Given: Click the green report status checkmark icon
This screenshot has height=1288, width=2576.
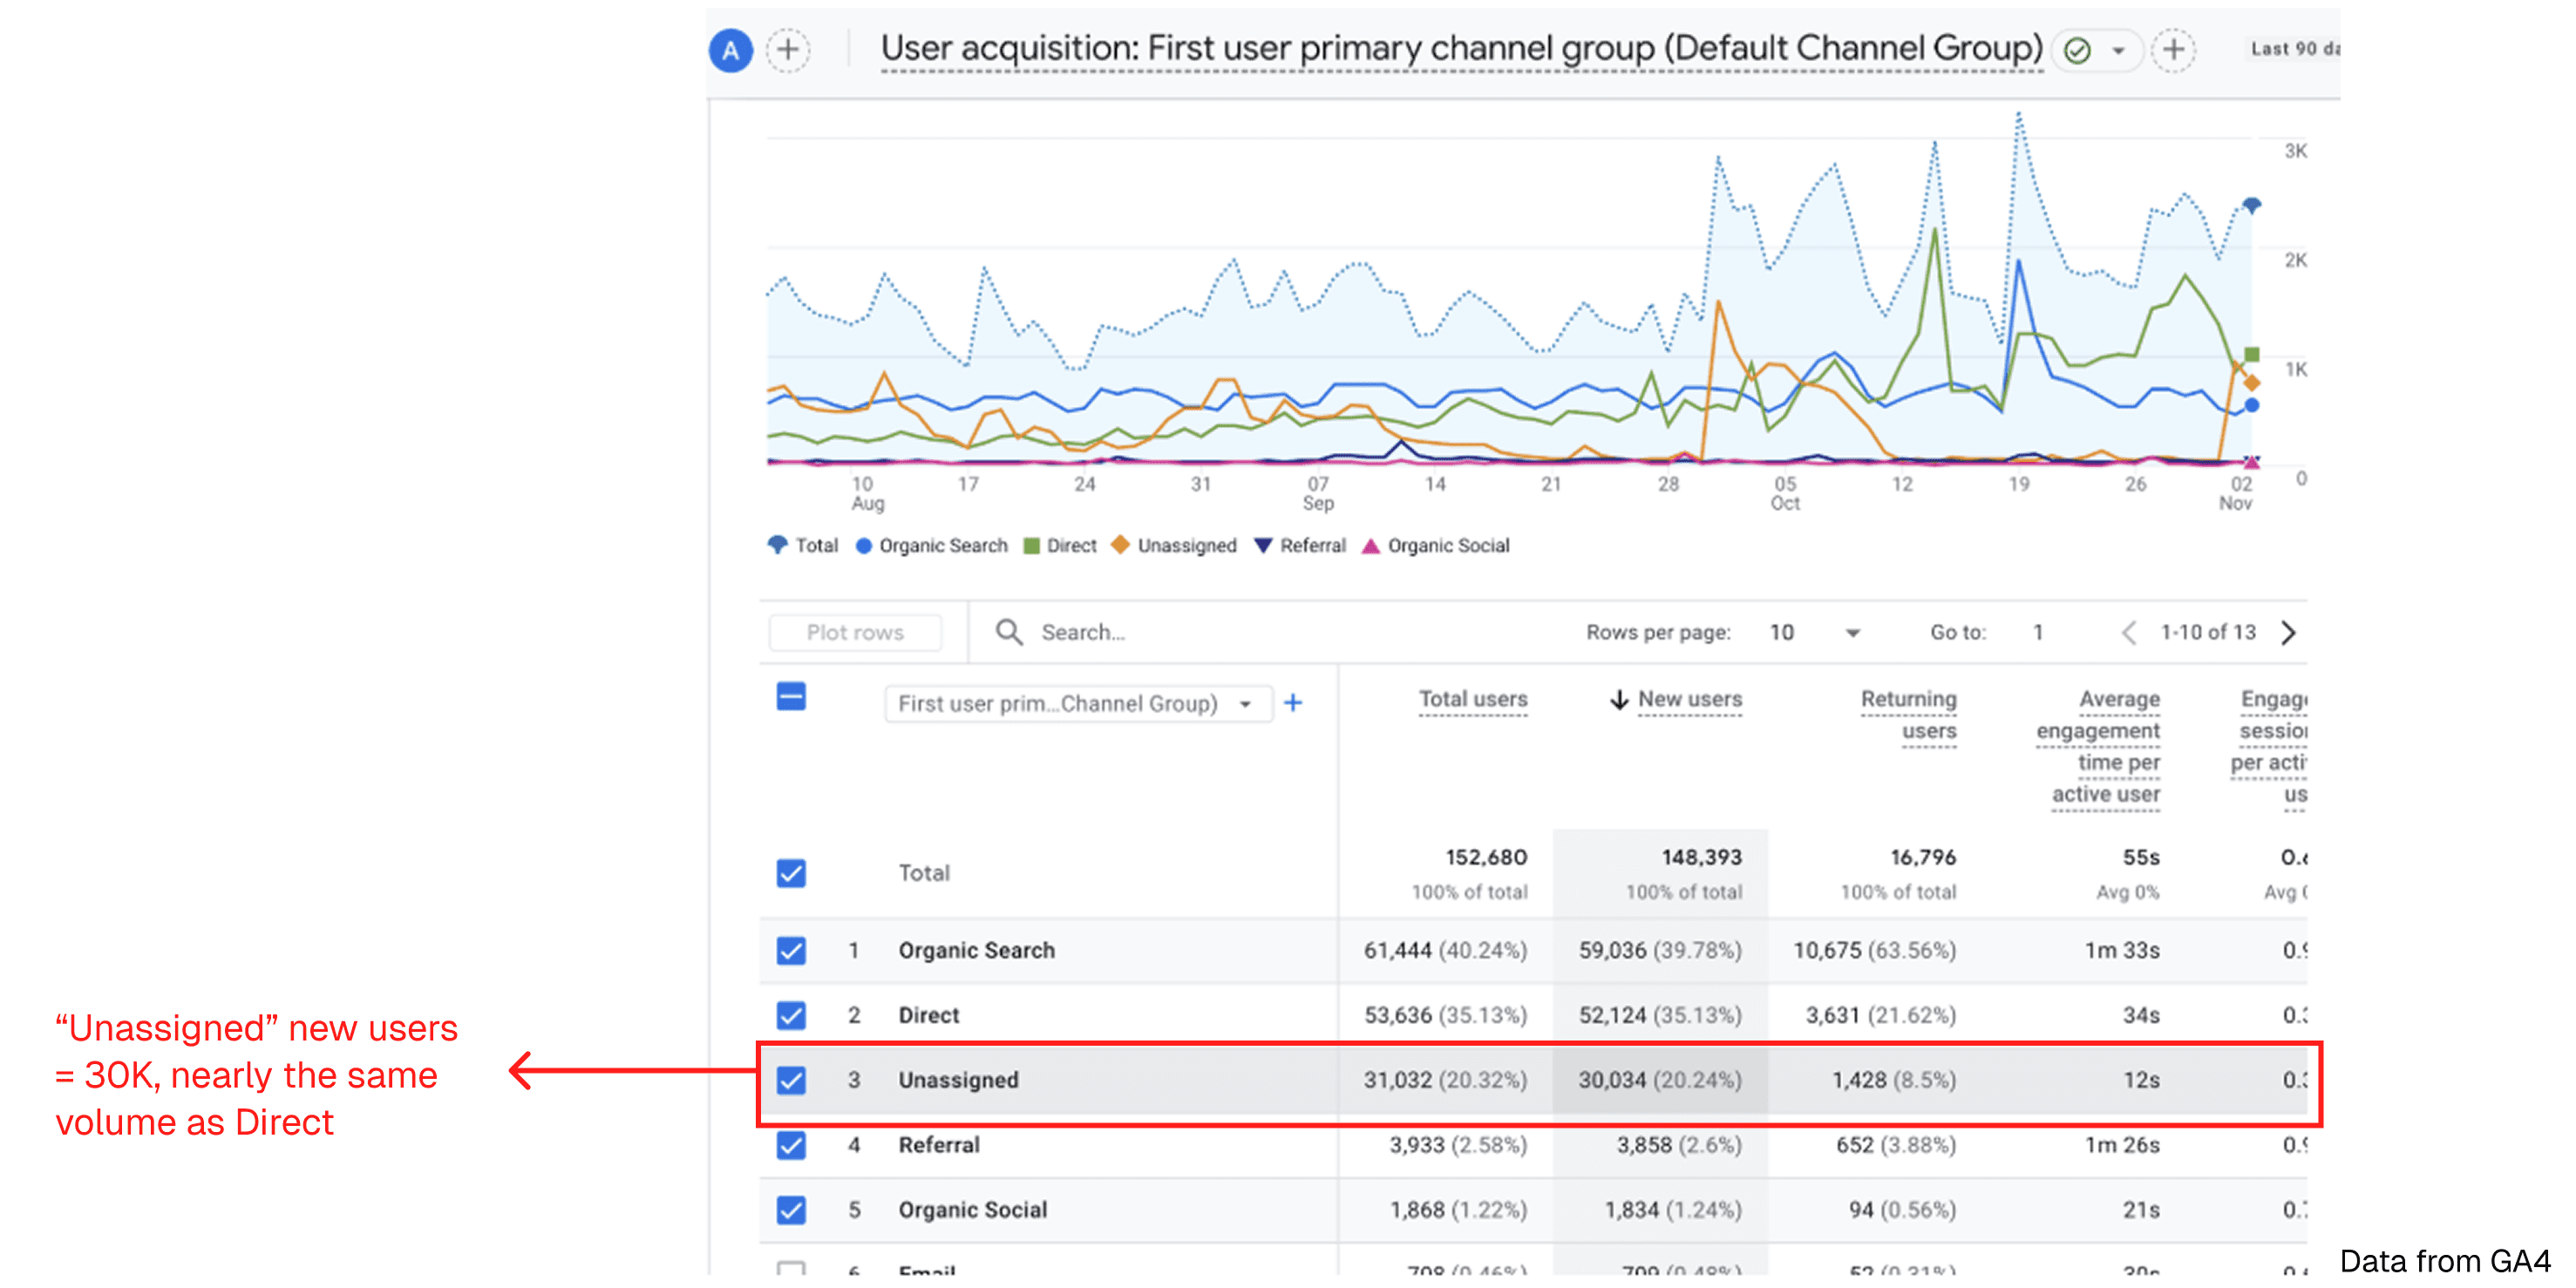Looking at the screenshot, I should pos(2077,50).
